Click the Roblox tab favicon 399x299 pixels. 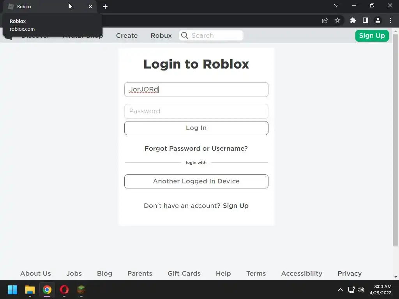pyautogui.click(x=11, y=7)
